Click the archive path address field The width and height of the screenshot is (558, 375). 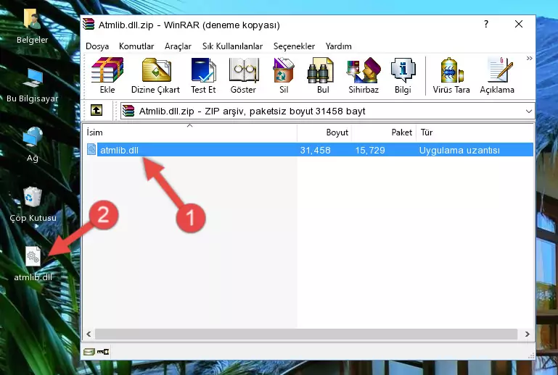(x=327, y=111)
